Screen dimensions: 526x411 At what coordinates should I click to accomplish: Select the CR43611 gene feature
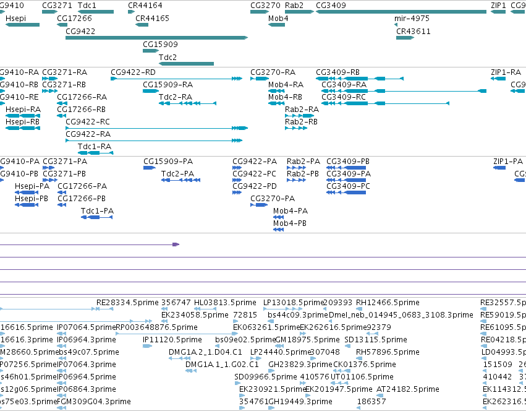point(405,38)
